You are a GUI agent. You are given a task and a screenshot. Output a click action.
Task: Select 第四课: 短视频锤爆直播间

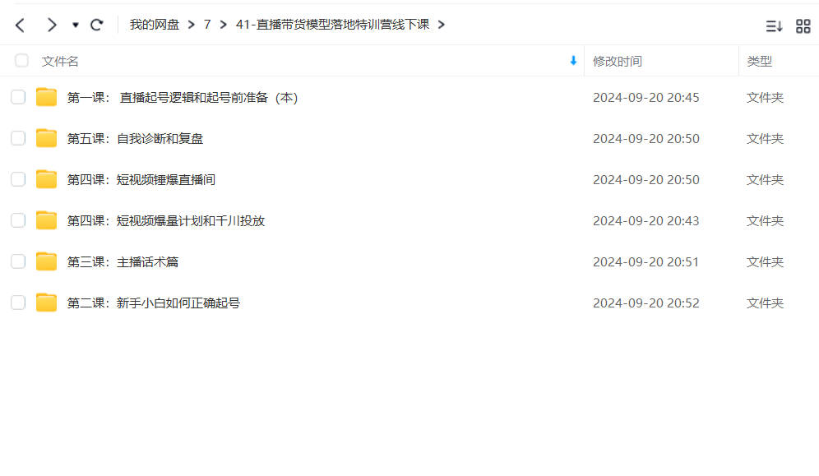click(x=141, y=179)
